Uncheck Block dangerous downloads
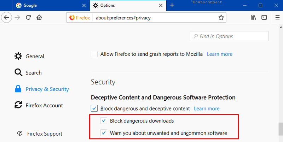Screen dimensions: 283x142 click(x=104, y=121)
